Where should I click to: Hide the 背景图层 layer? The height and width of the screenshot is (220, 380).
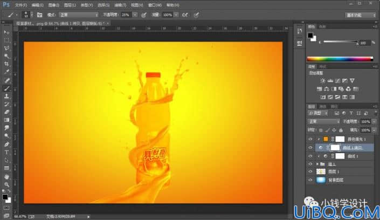click(x=310, y=180)
